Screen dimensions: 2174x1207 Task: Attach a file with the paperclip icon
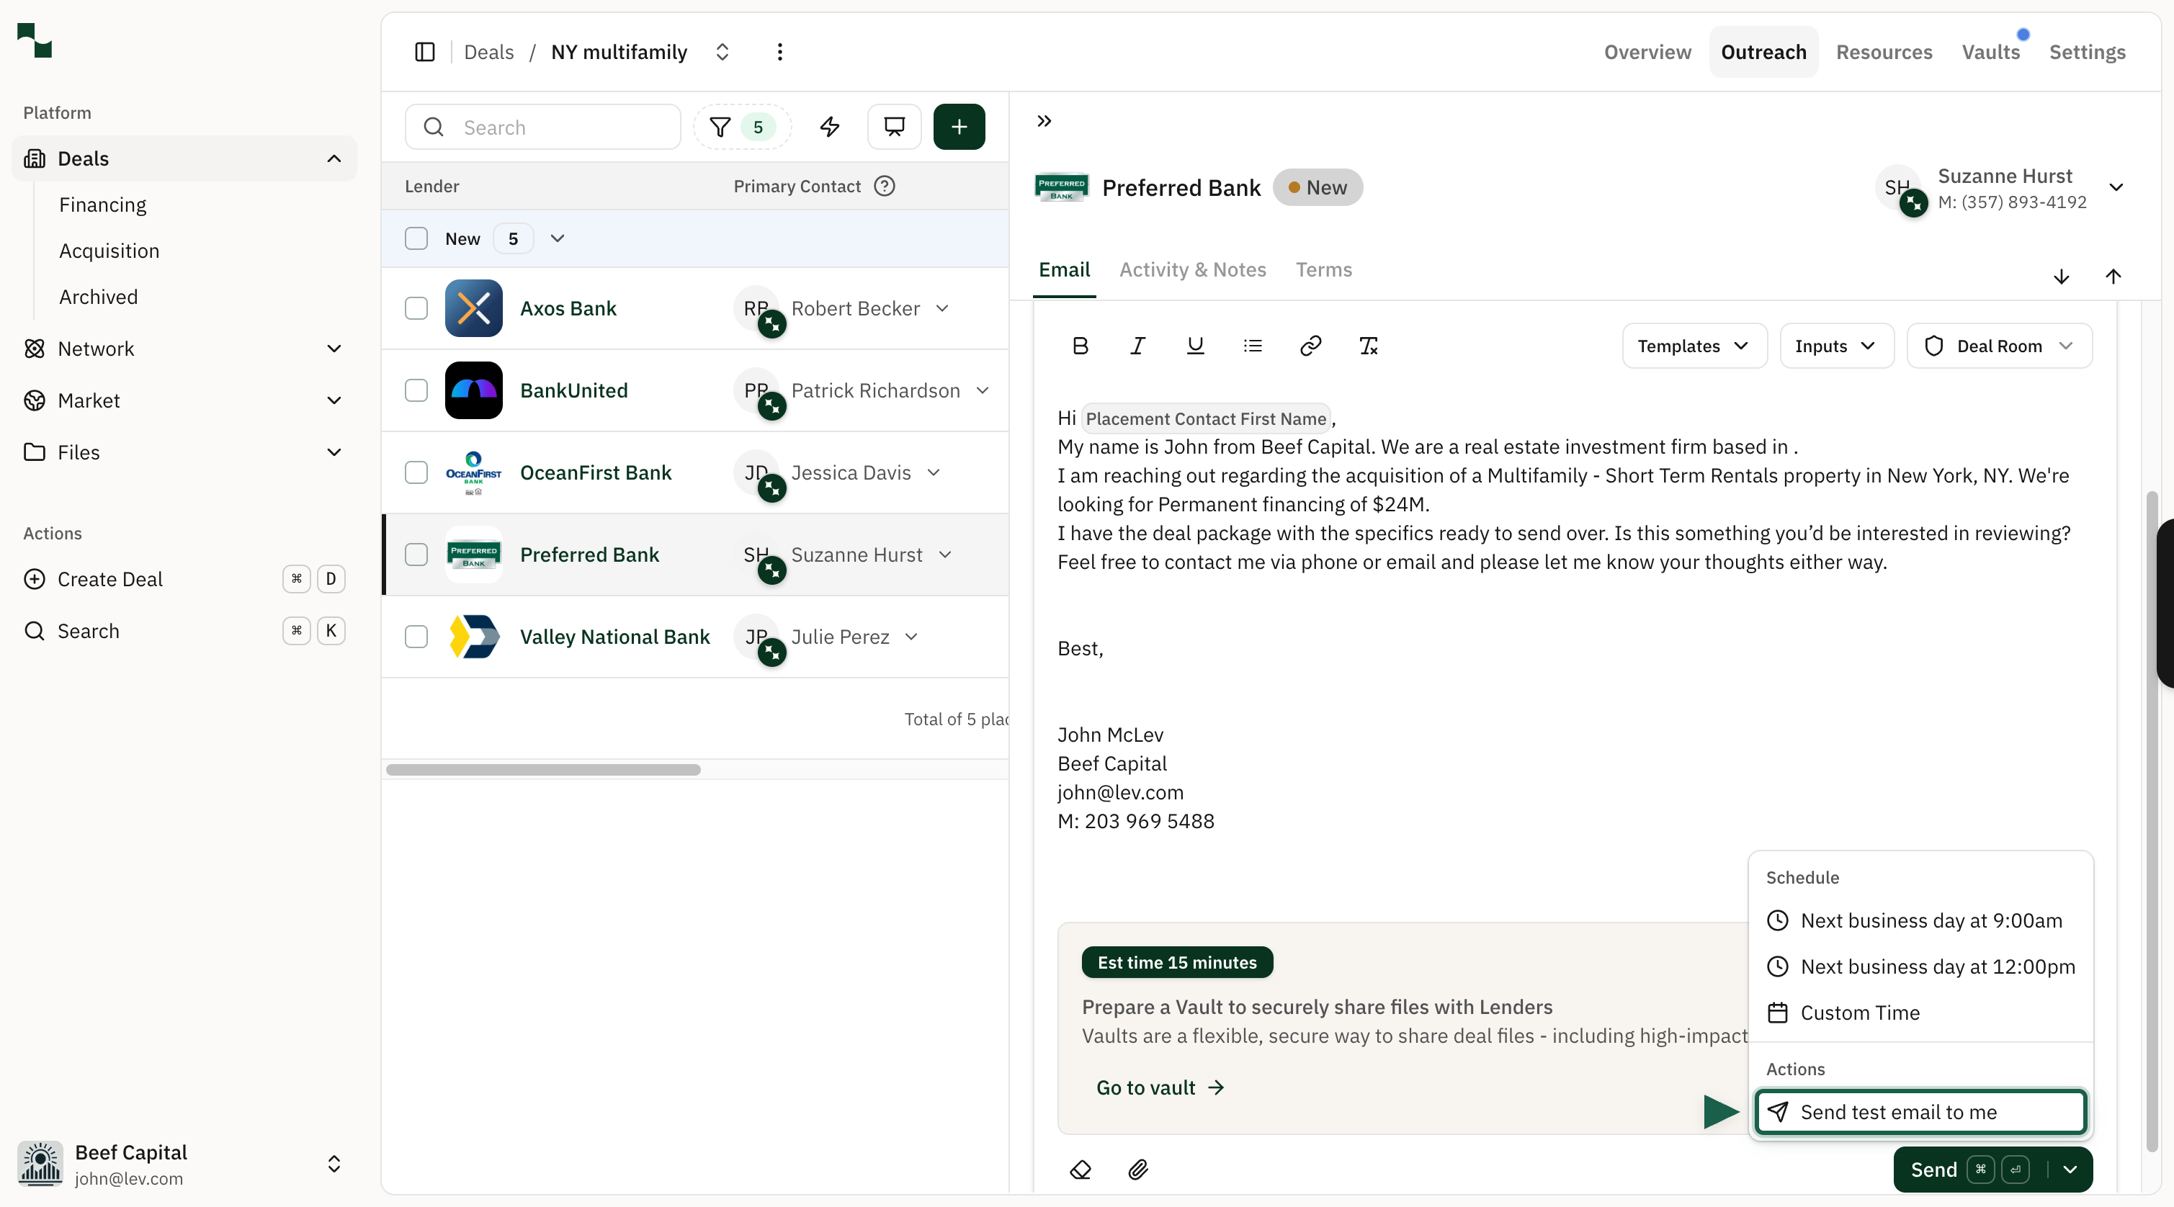pyautogui.click(x=1137, y=1170)
